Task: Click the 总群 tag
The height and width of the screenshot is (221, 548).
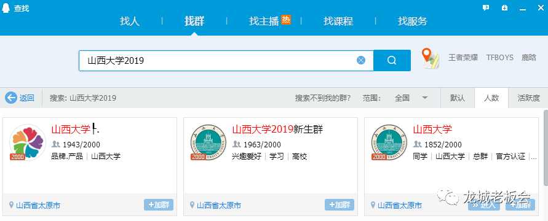Action: click(x=480, y=156)
